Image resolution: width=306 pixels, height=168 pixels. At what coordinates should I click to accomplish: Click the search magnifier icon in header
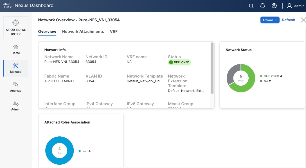251,6
